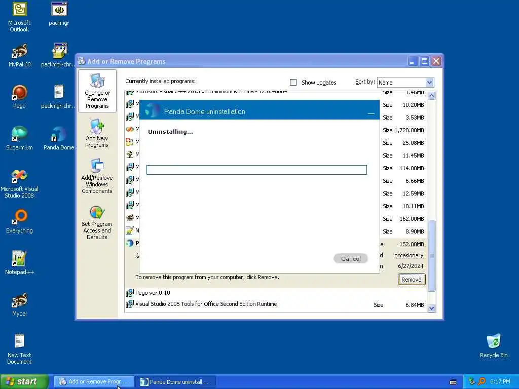Open the tray search magnifier icon
The height and width of the screenshot is (389, 519).
(481, 381)
